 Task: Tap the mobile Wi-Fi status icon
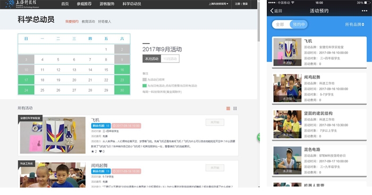[x=293, y=3]
